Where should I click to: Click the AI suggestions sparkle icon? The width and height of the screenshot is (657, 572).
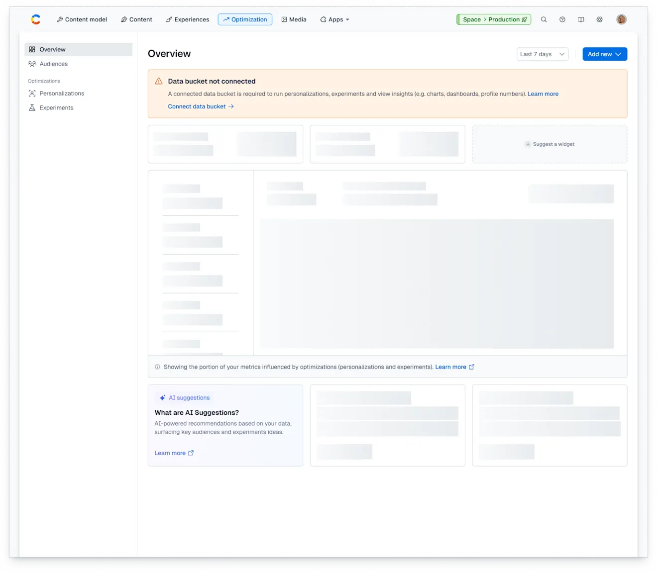(x=162, y=397)
